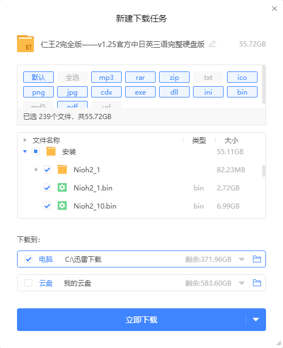Toggle the jpg file type filter

(72, 92)
